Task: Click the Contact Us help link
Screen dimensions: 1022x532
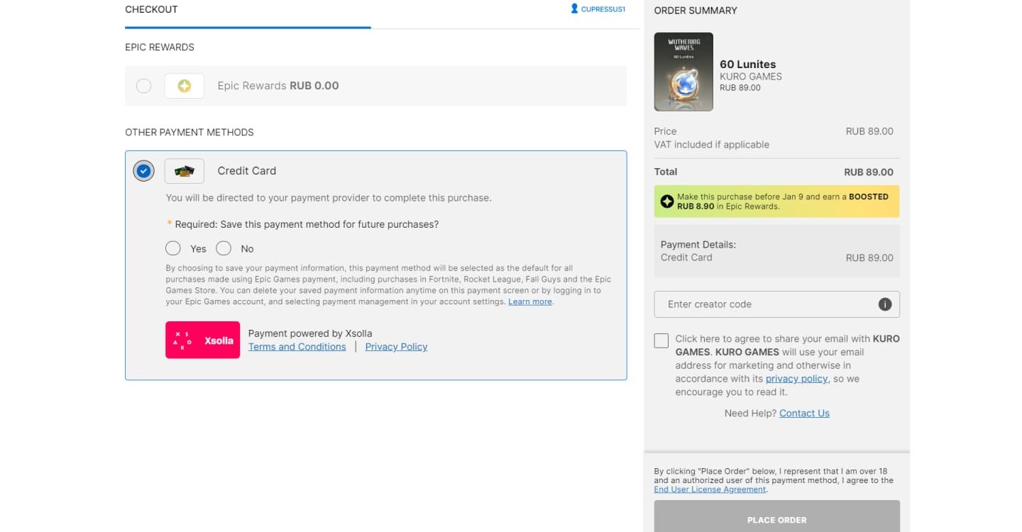Action: 804,414
